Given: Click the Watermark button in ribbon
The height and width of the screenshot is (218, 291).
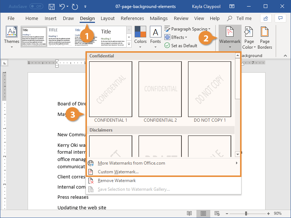Looking at the screenshot, I should [x=230, y=36].
